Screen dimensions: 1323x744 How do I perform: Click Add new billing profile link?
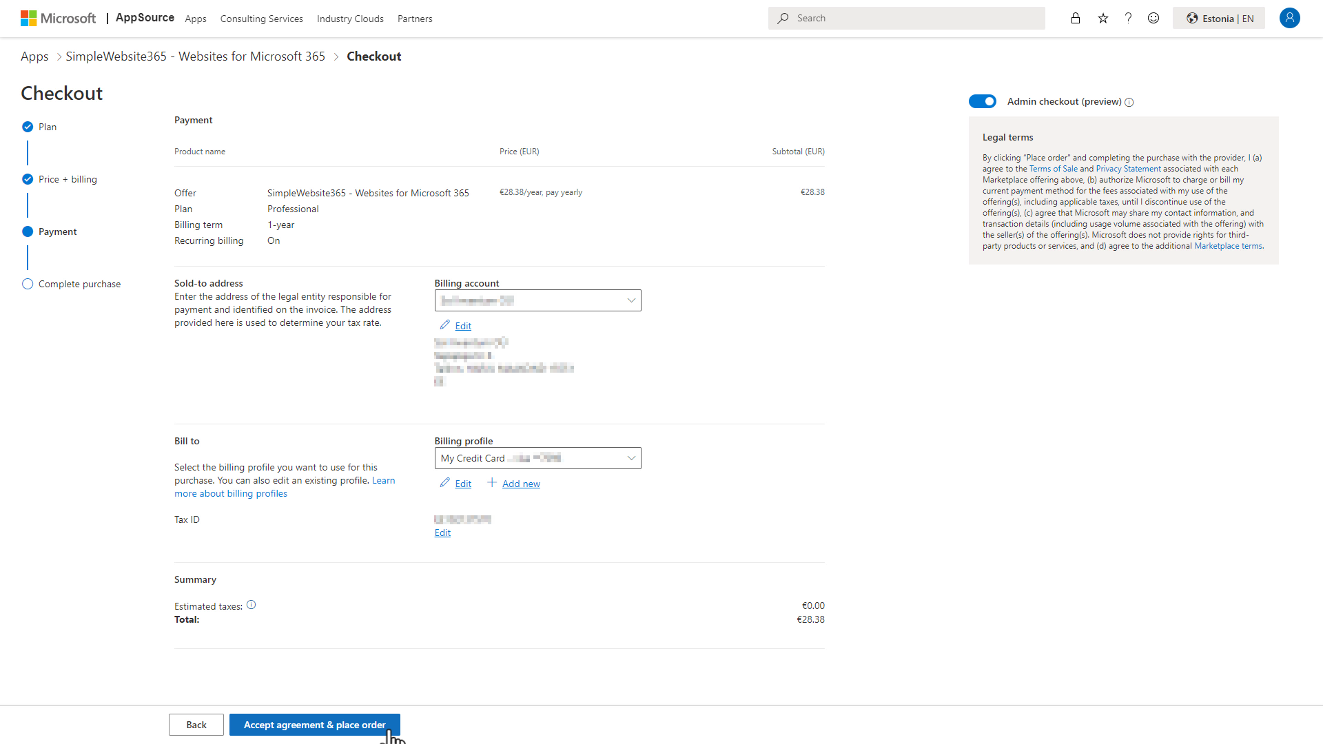coord(521,484)
